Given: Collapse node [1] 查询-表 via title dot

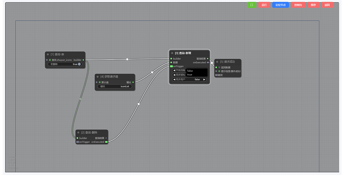Looking at the screenshot, I should pyautogui.click(x=48, y=55).
